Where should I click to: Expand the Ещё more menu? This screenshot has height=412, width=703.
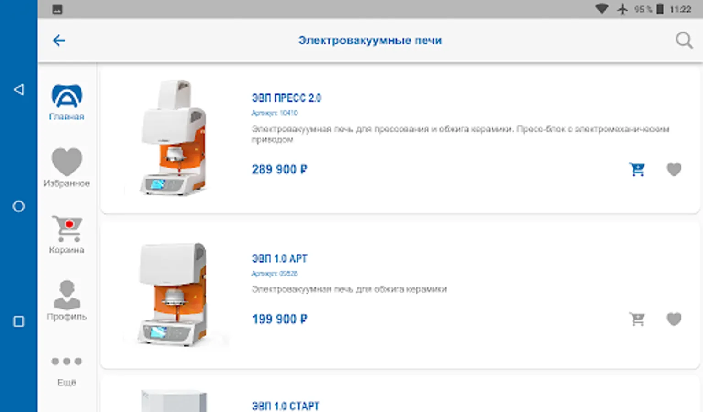67,372
